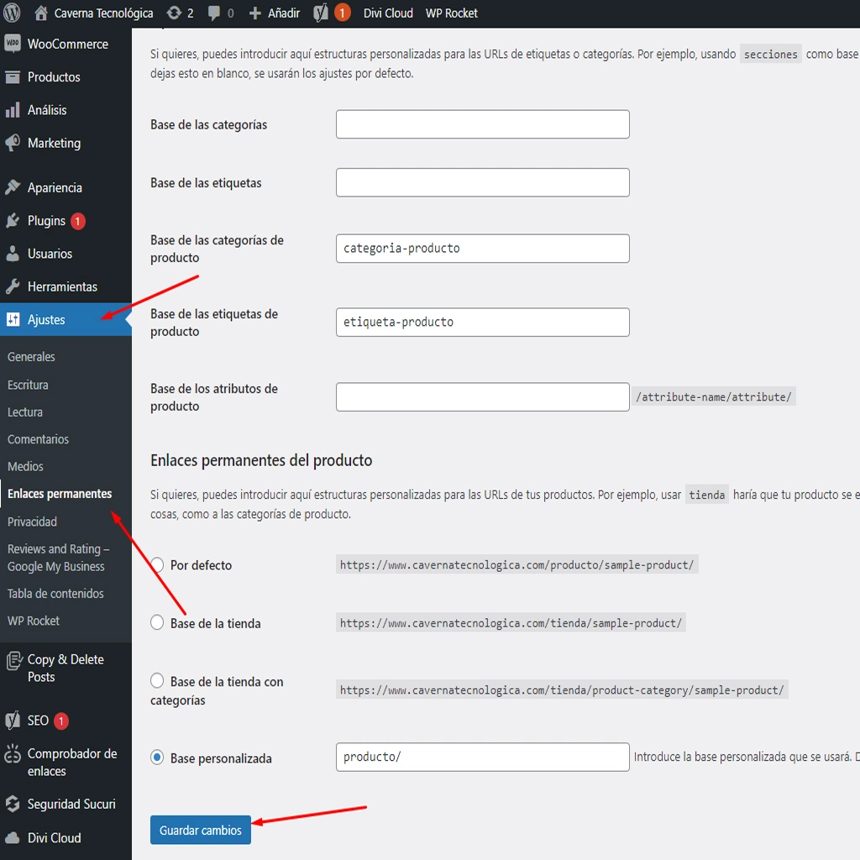
Task: Click the Guardar cambios button
Action: tap(200, 830)
